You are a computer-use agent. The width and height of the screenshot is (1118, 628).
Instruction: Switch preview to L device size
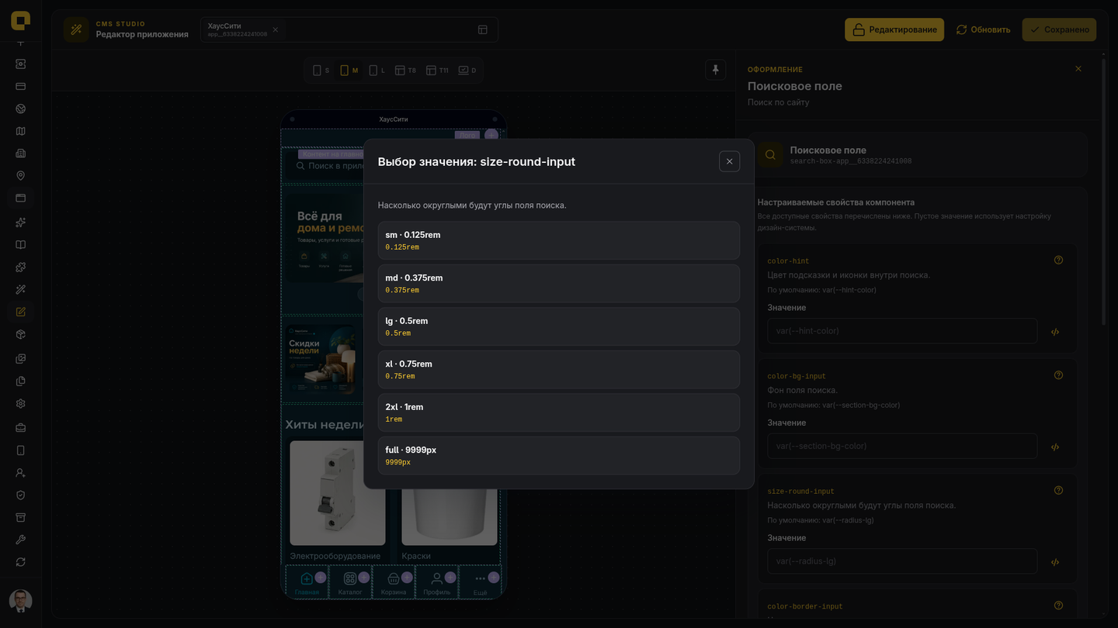click(377, 71)
